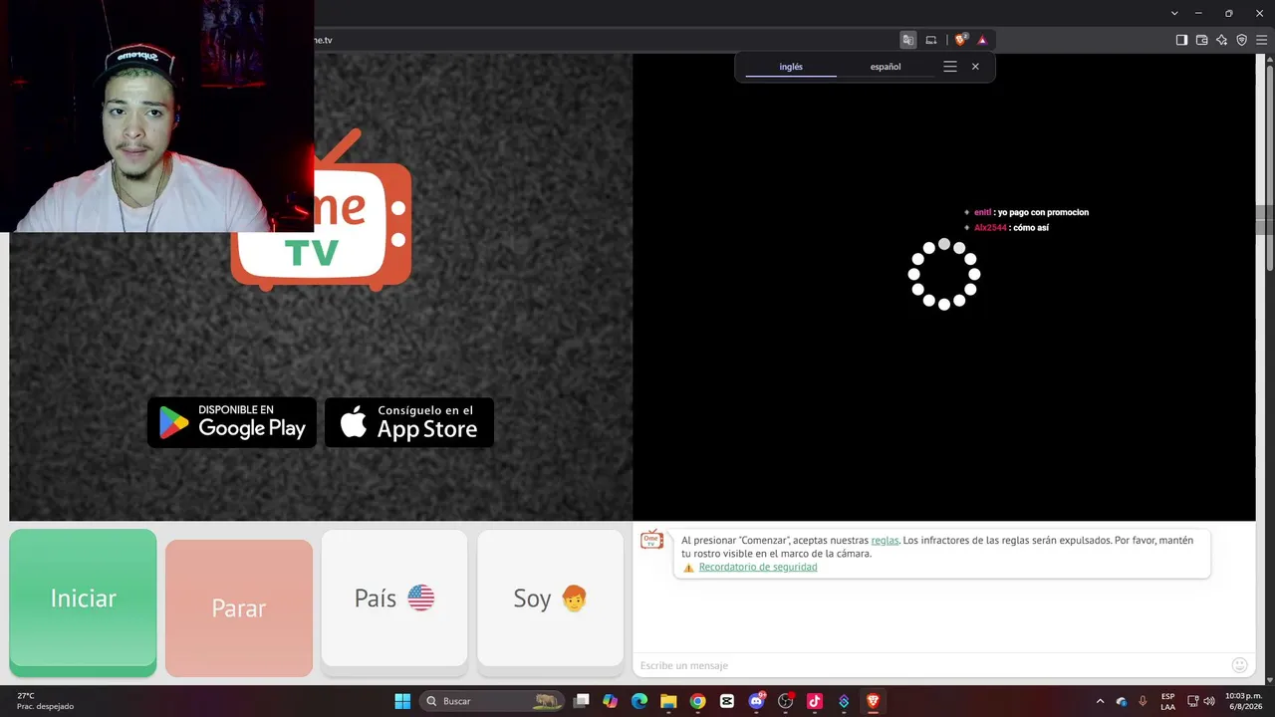Image resolution: width=1275 pixels, height=717 pixels.
Task: Show hidden system tray icons
Action: [x=1100, y=701]
